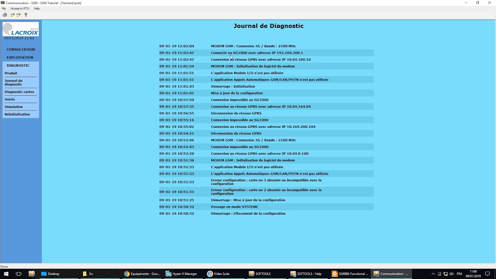
Task: Click GPRS connection entry with IP 10.169.208.104
Action: pos(263,127)
